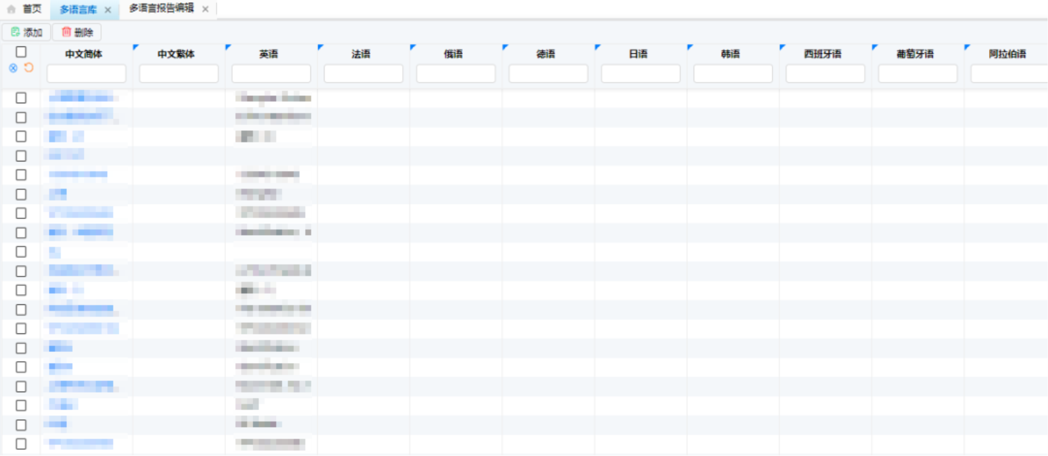1048x456 pixels.
Task: Click the 西班牙语 column header
Action: point(823,54)
